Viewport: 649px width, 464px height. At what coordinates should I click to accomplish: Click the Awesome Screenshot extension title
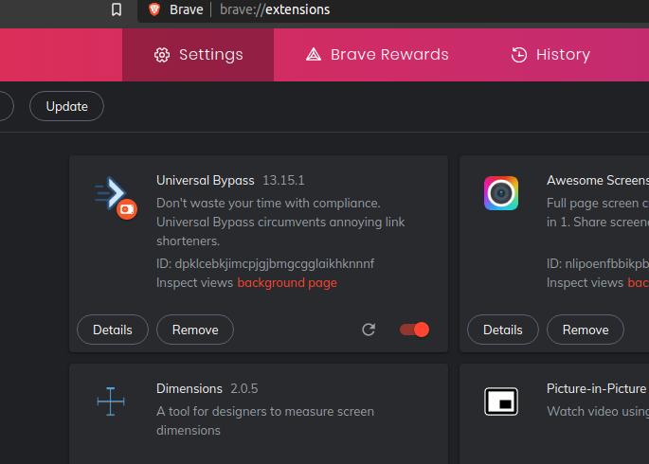[x=598, y=180]
